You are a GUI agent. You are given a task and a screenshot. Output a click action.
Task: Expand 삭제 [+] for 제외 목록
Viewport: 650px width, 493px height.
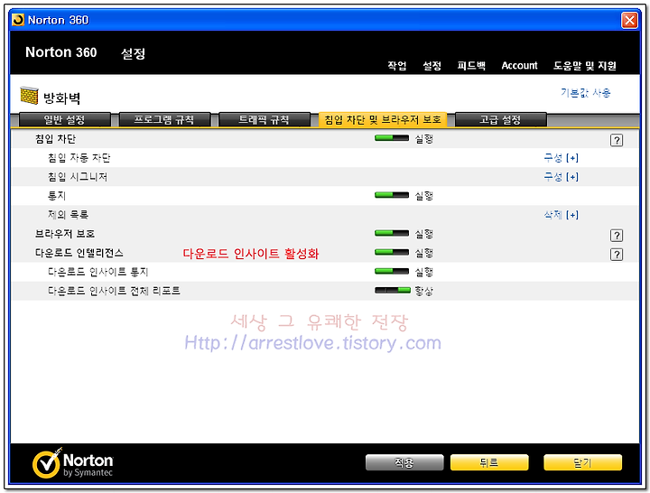(x=561, y=215)
